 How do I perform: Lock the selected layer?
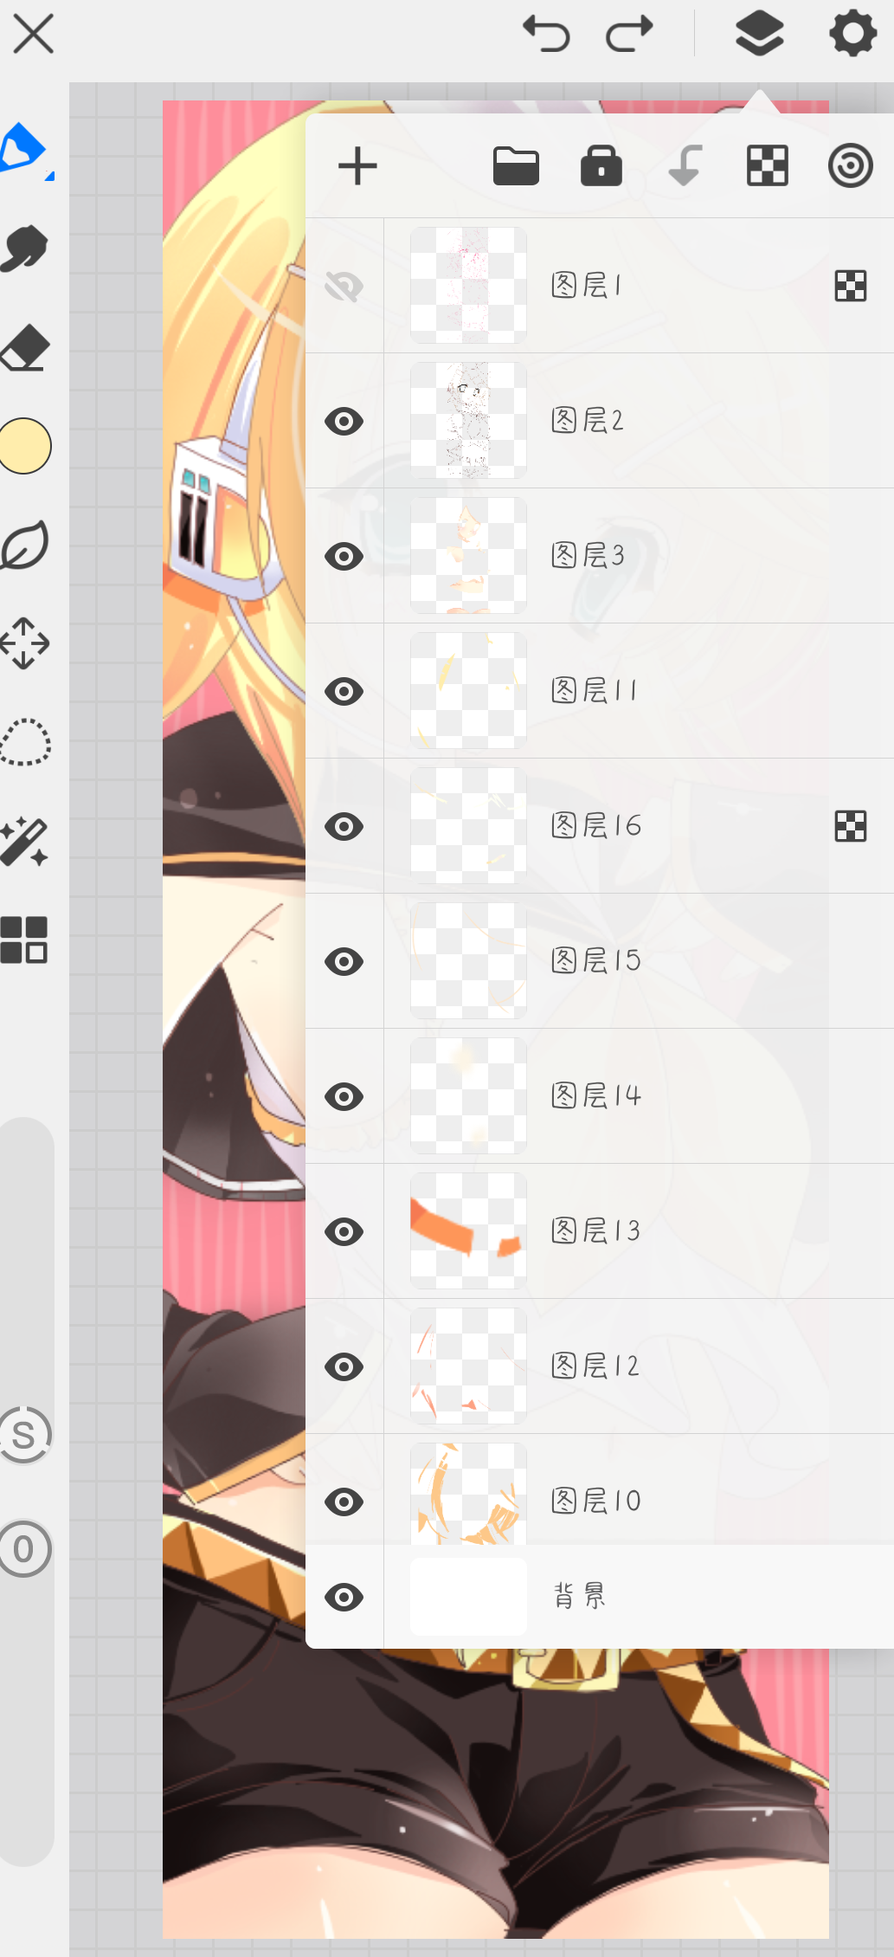601,166
